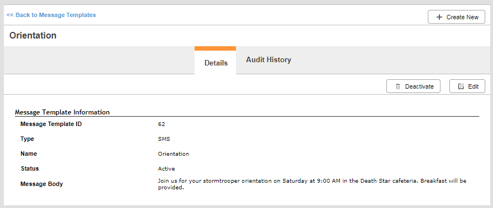Click the SMS type value
493x208 pixels.
tap(164, 139)
